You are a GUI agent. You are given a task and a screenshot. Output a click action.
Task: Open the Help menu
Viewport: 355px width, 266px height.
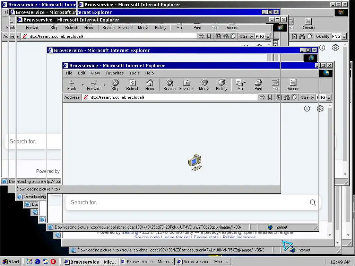149,73
